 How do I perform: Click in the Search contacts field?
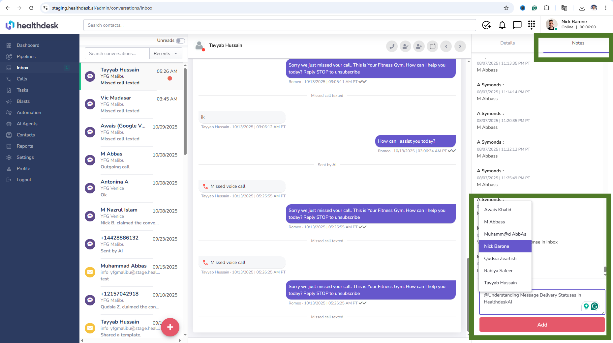pos(280,25)
